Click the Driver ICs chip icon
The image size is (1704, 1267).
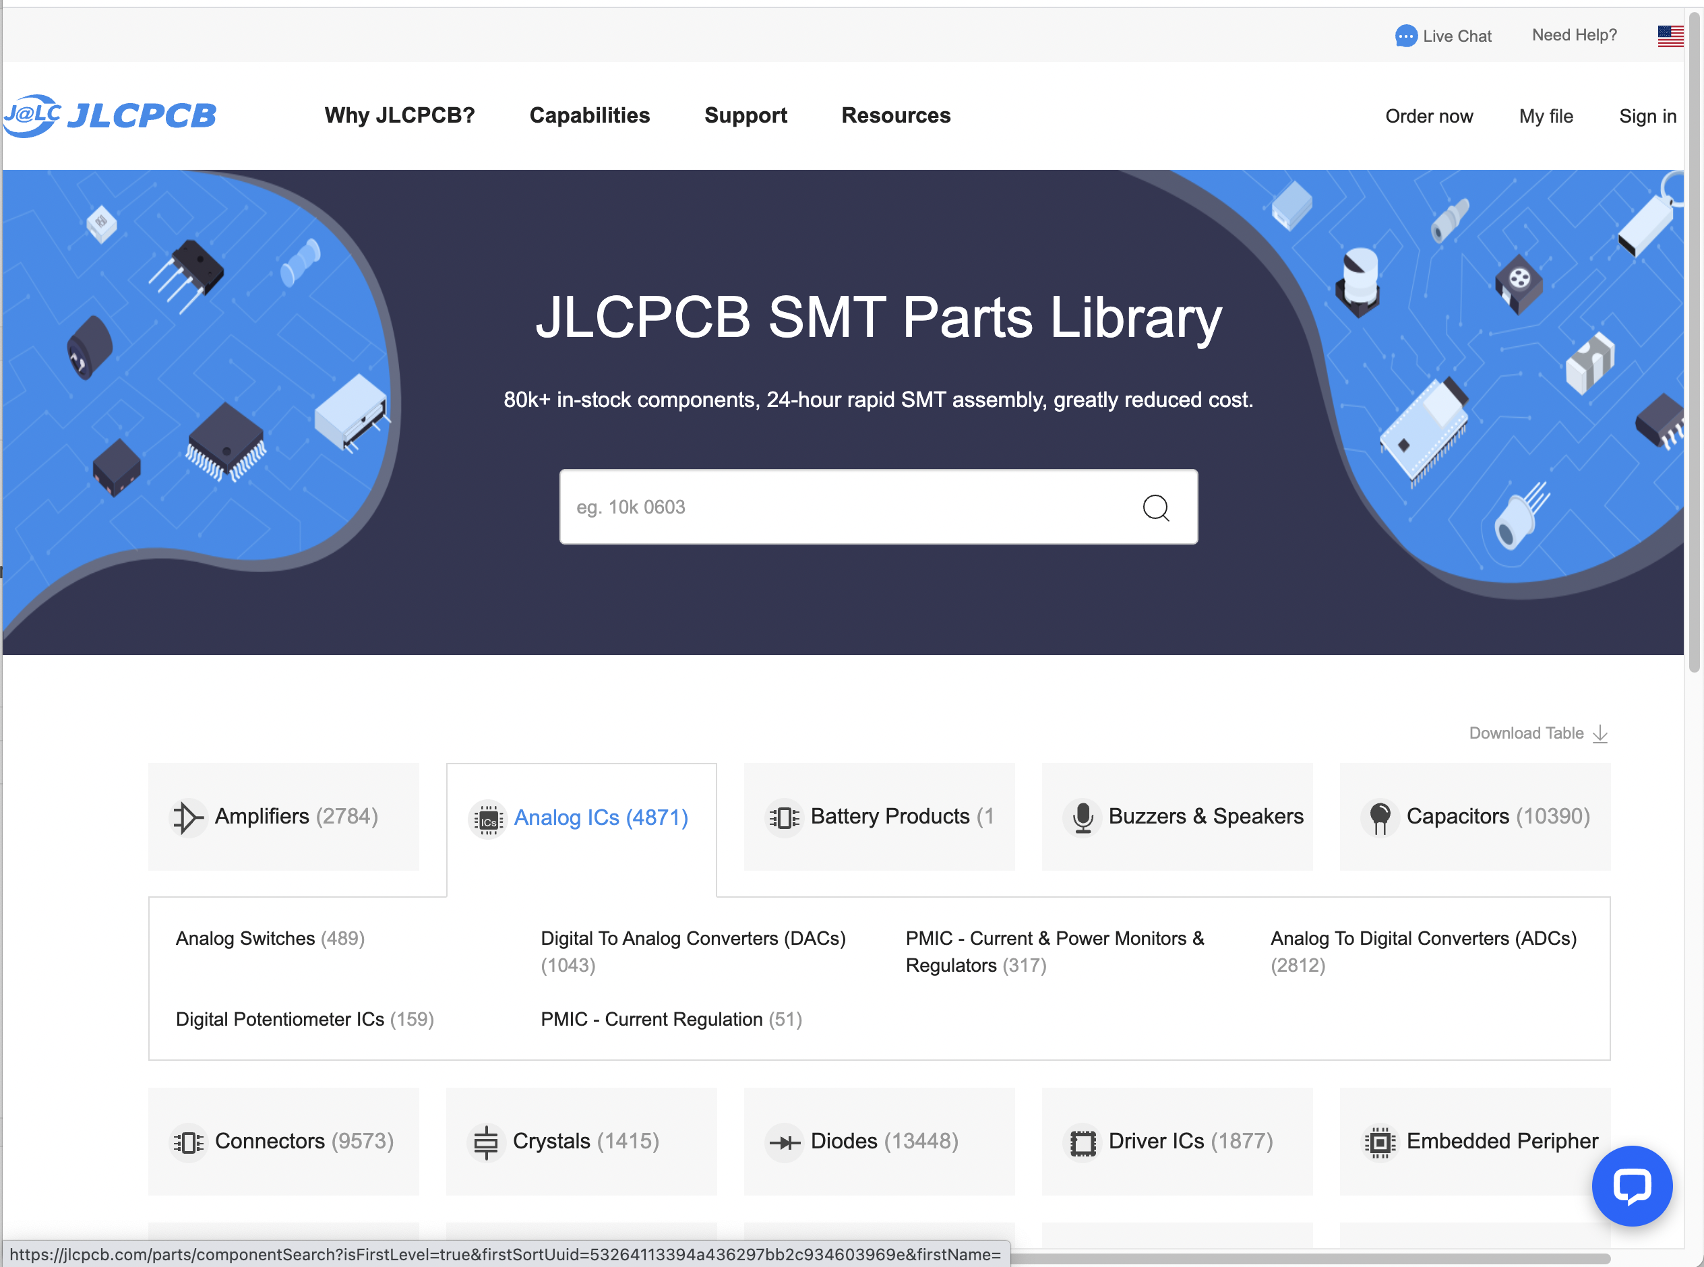click(x=1083, y=1143)
